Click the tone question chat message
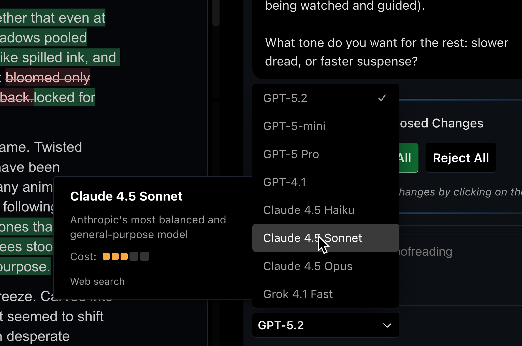 386,52
